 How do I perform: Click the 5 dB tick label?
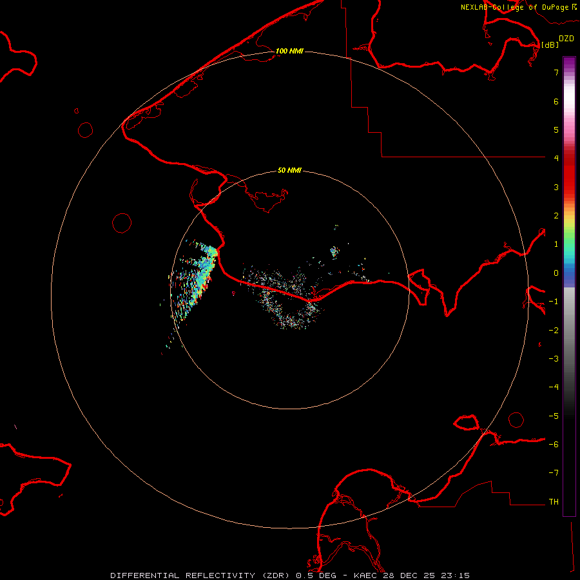point(556,130)
